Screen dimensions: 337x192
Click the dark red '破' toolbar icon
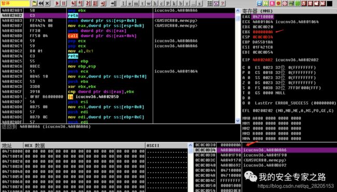coord(317,3)
